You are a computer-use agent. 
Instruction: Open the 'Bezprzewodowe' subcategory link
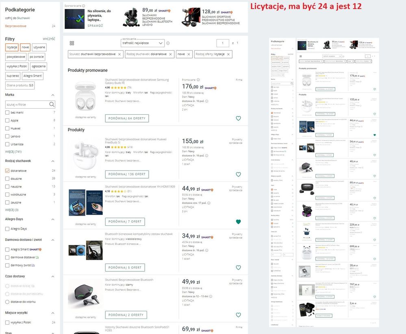point(15,26)
